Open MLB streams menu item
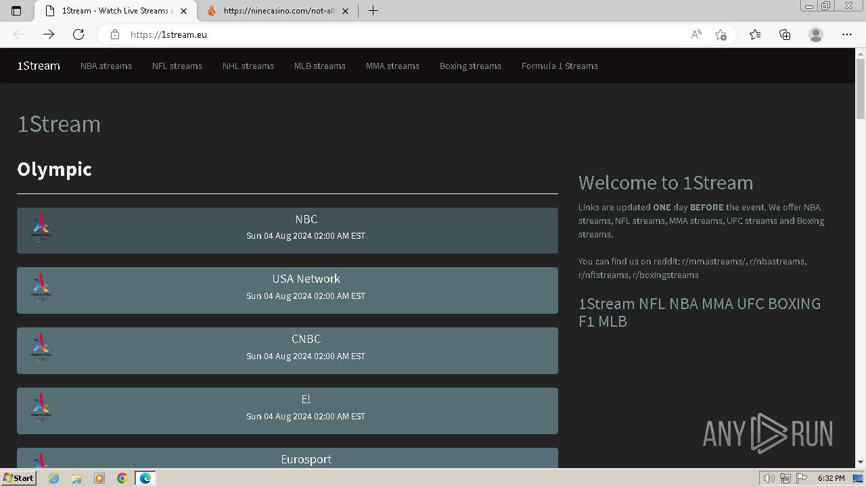866x487 pixels. tap(320, 66)
